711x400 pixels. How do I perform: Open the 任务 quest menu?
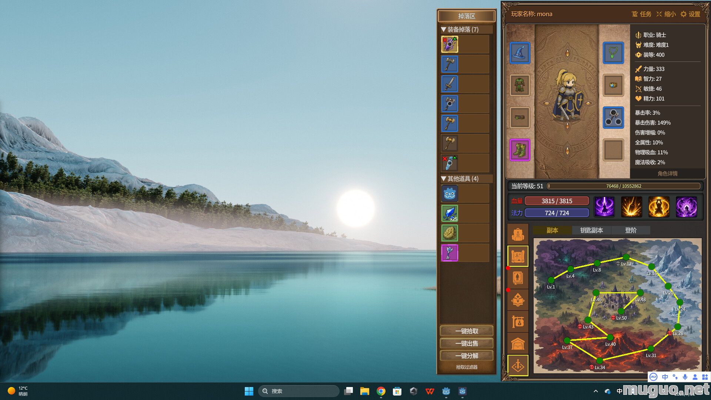(641, 14)
